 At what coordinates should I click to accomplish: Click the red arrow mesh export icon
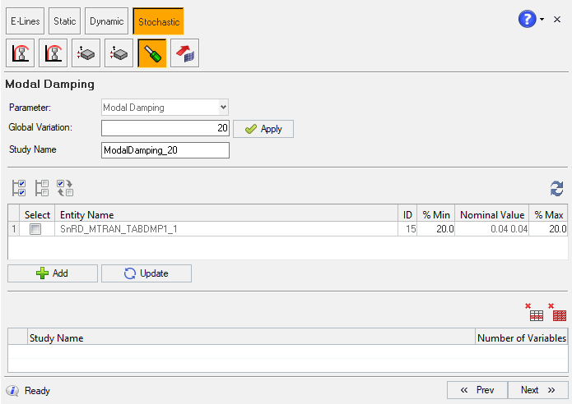pyautogui.click(x=184, y=53)
